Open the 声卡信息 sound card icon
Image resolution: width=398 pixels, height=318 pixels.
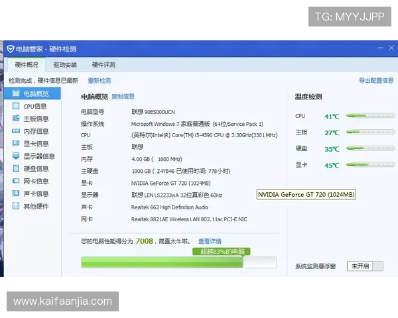[16, 193]
